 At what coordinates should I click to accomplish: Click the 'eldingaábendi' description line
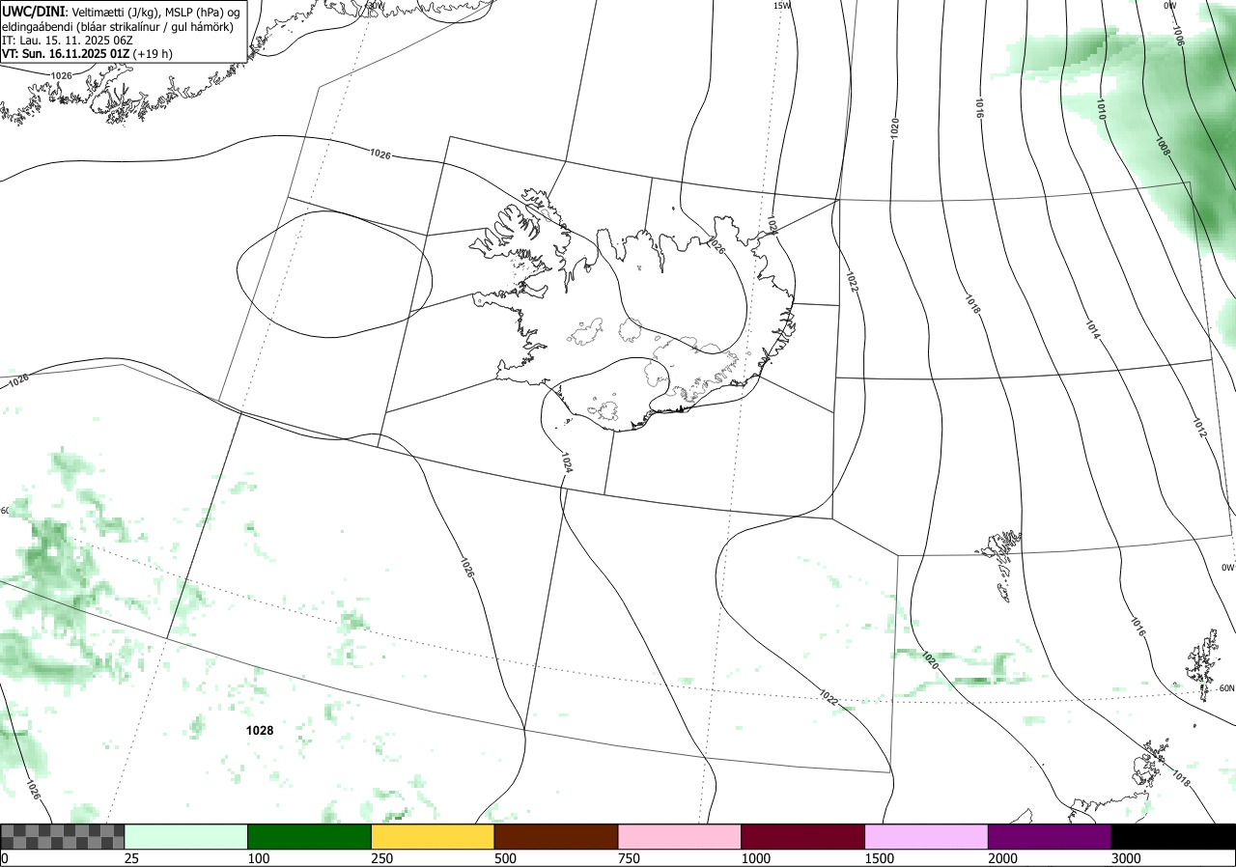[x=117, y=26]
